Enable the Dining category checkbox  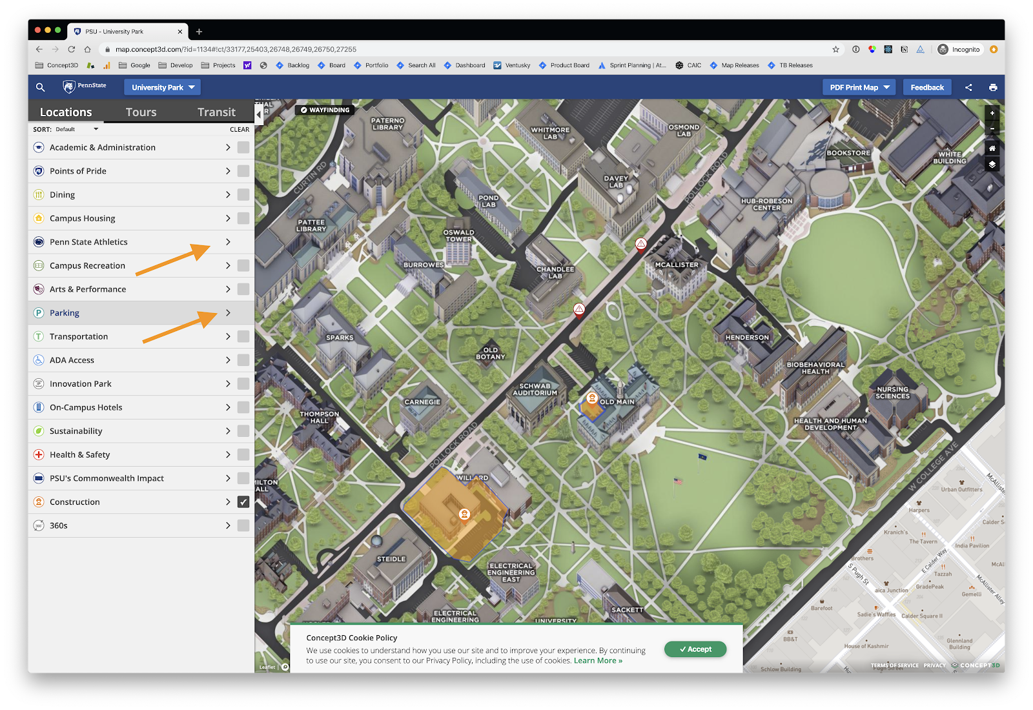243,195
